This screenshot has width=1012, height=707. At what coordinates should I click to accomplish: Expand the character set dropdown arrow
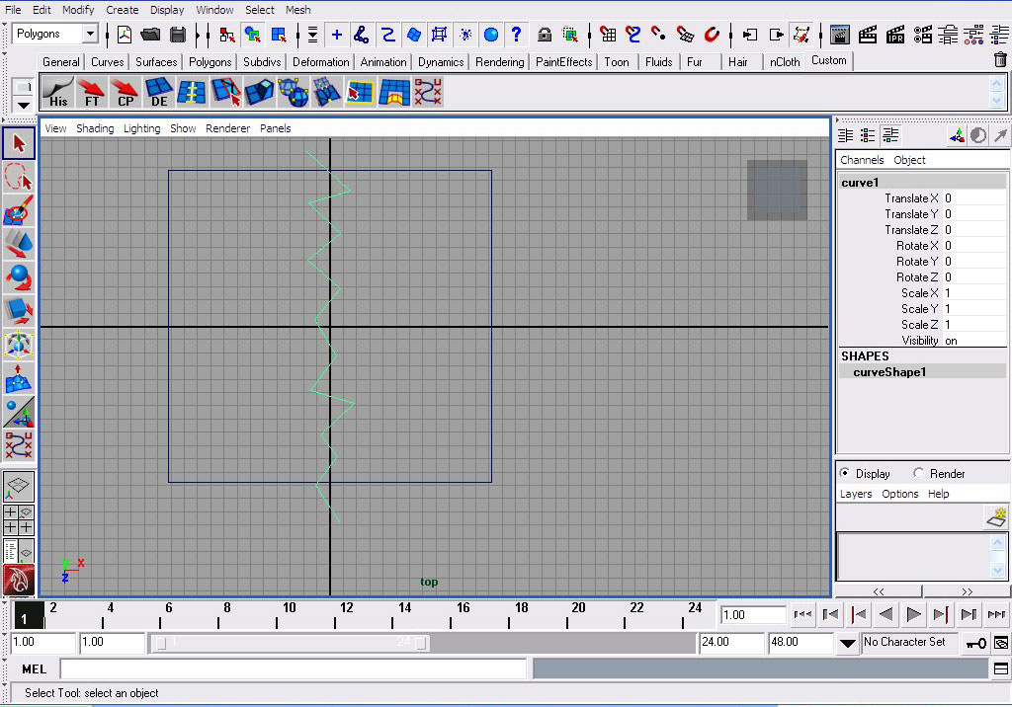click(847, 643)
